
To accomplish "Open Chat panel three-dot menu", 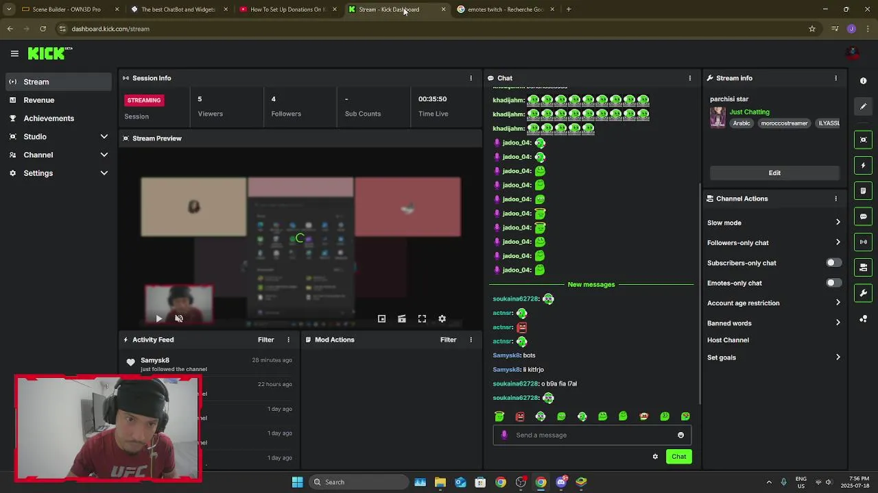I will pos(690,78).
